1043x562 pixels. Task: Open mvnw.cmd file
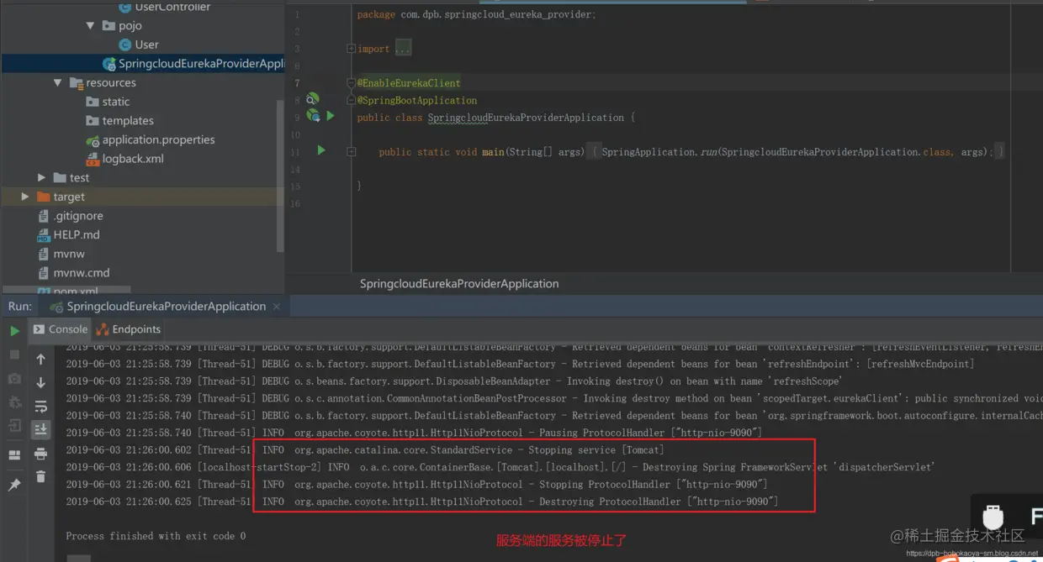pyautogui.click(x=82, y=273)
